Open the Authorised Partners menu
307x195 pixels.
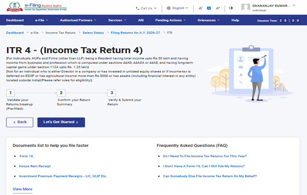pyautogui.click(x=78, y=20)
